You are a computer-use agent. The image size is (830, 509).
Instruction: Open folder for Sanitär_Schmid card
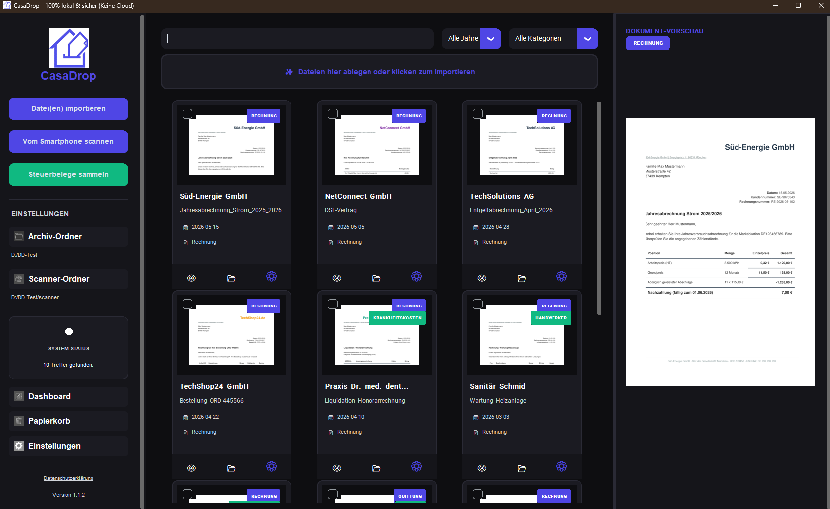(522, 468)
